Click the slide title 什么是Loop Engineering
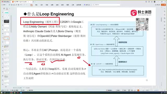 (x=49, y=14)
